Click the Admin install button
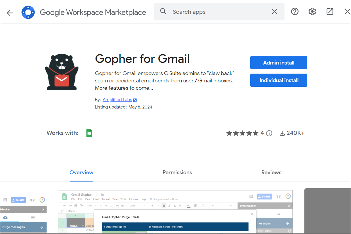Screen dimensions: 351x234 coord(279,62)
